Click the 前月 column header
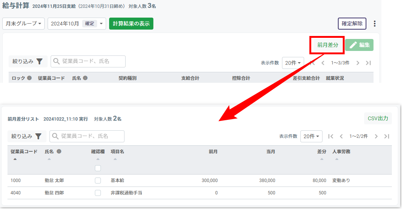 213,152
